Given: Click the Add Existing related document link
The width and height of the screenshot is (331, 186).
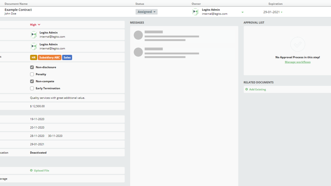Looking at the screenshot, I should pyautogui.click(x=257, y=89).
